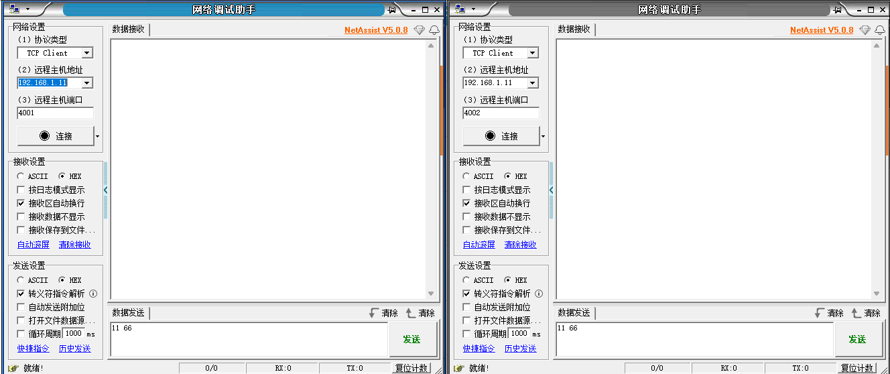
Task: Uncheck 接收区自动换行 in port 4001 window
Action: pyautogui.click(x=21, y=203)
